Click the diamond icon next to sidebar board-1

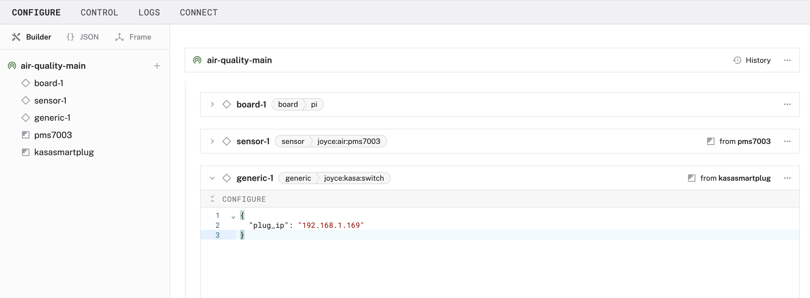(26, 83)
